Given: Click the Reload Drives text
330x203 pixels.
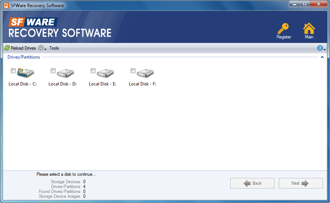Looking at the screenshot, I should 23,48.
